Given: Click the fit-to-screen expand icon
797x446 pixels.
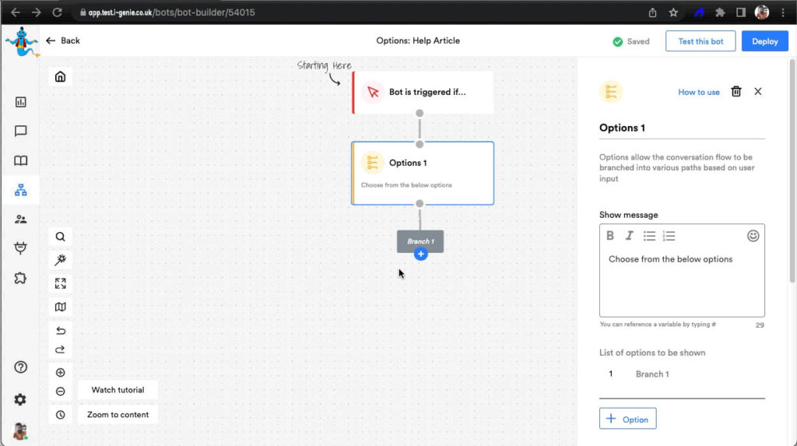Looking at the screenshot, I should [x=60, y=283].
